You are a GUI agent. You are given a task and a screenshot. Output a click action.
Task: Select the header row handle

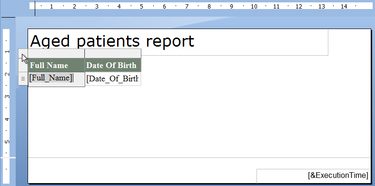(x=23, y=65)
